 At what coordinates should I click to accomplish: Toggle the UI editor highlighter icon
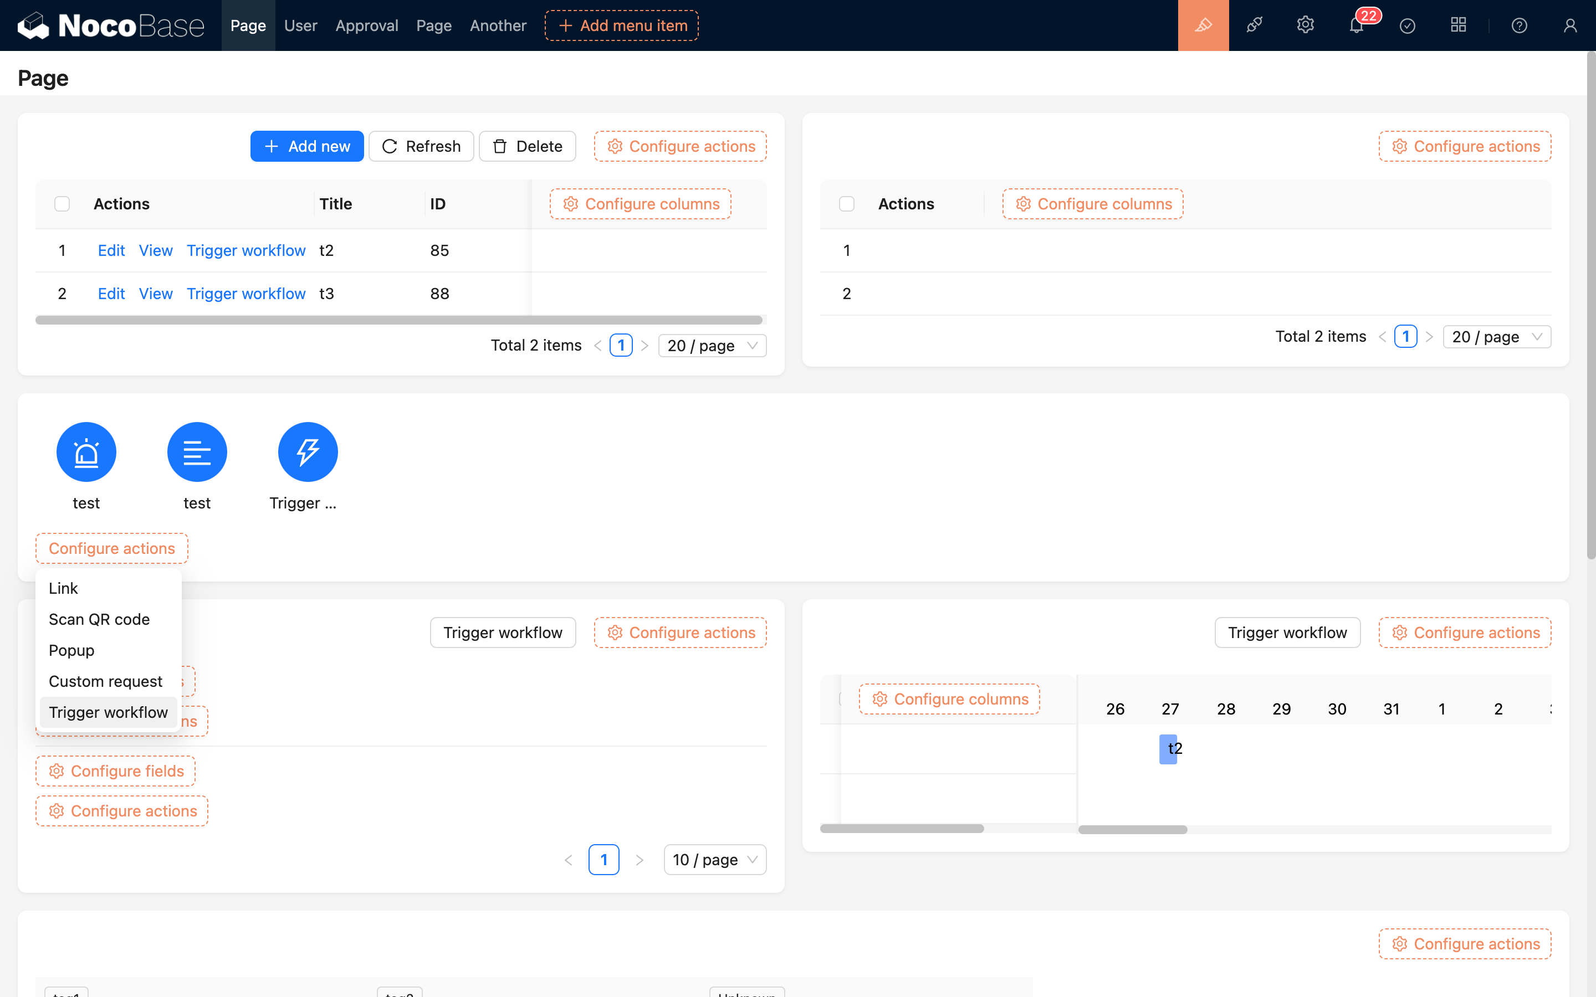coord(1203,25)
